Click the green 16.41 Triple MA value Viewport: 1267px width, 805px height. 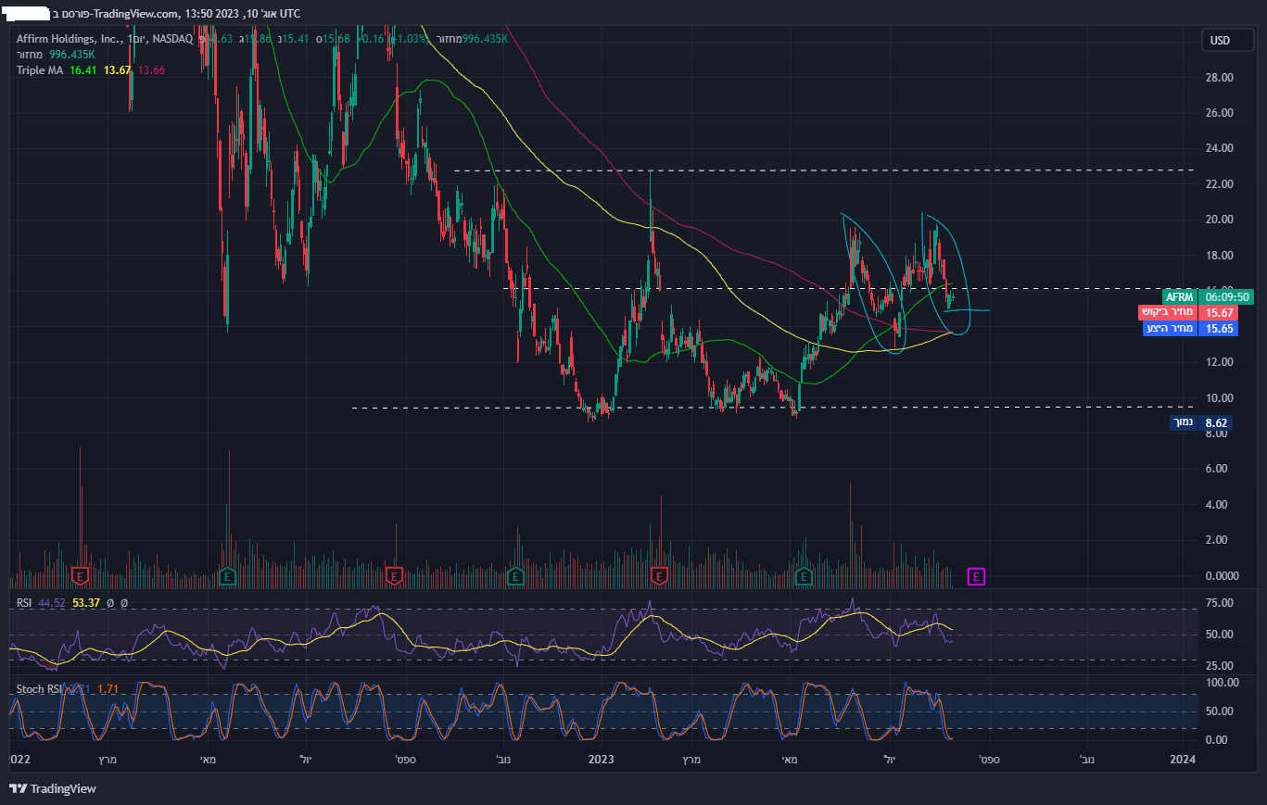(x=83, y=70)
